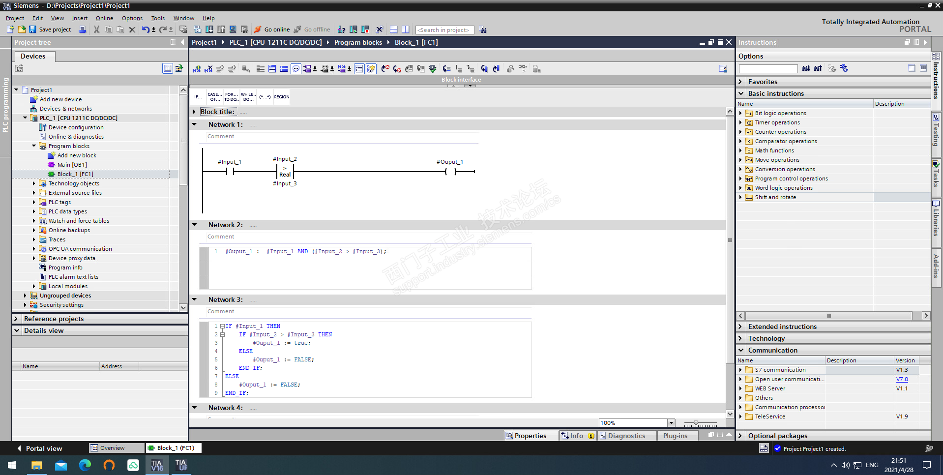Collapse the Project tree panel
The width and height of the screenshot is (943, 475).
[x=182, y=42]
